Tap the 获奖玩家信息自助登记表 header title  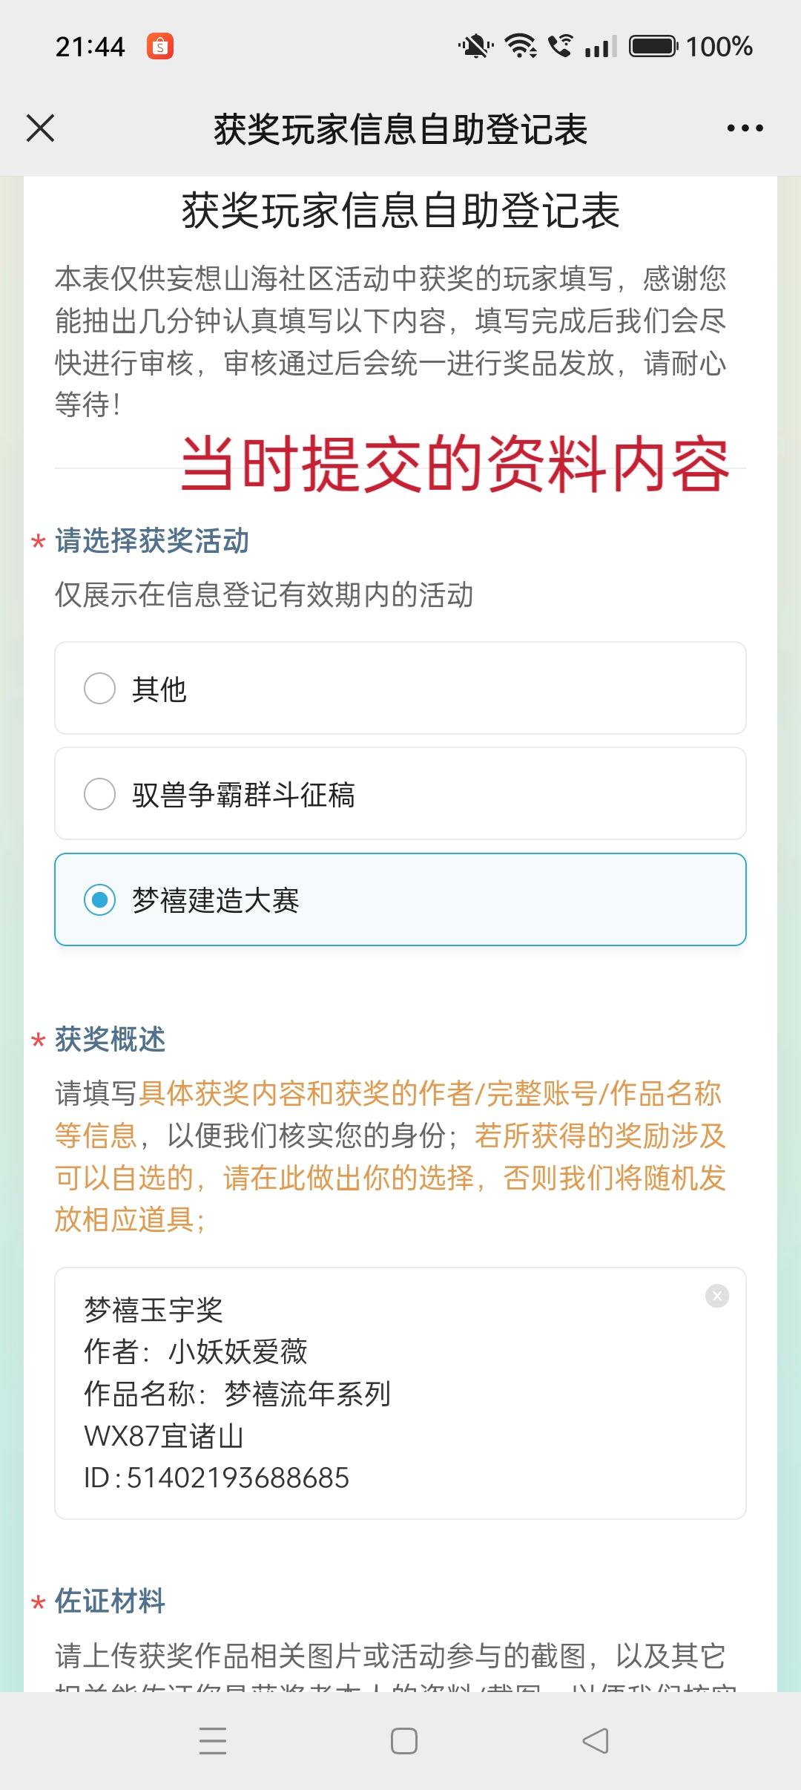(400, 129)
